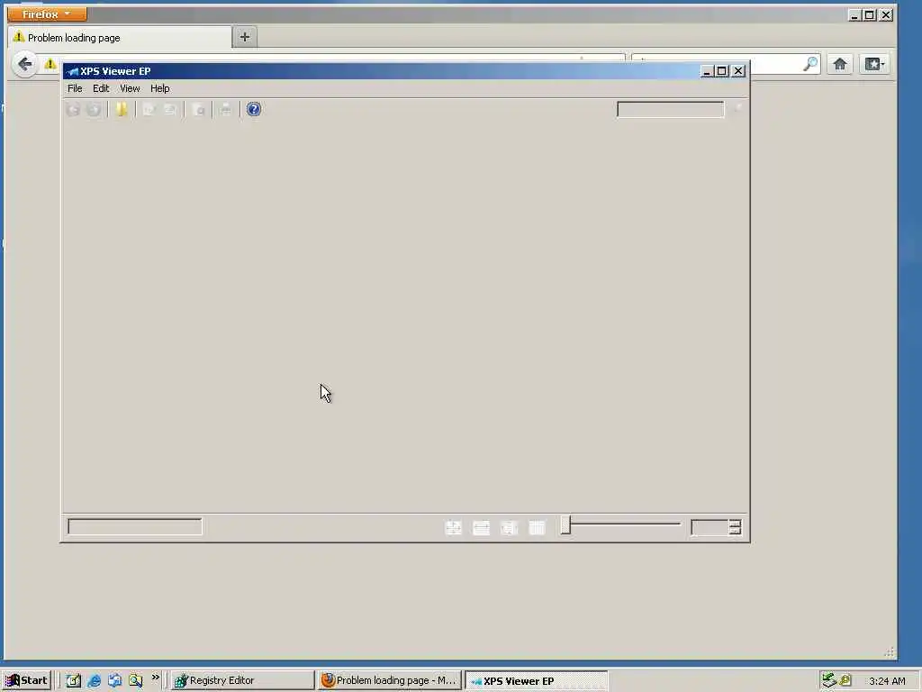This screenshot has width=922, height=692.
Task: Select the third page layout icon in status bar
Action: [x=509, y=527]
